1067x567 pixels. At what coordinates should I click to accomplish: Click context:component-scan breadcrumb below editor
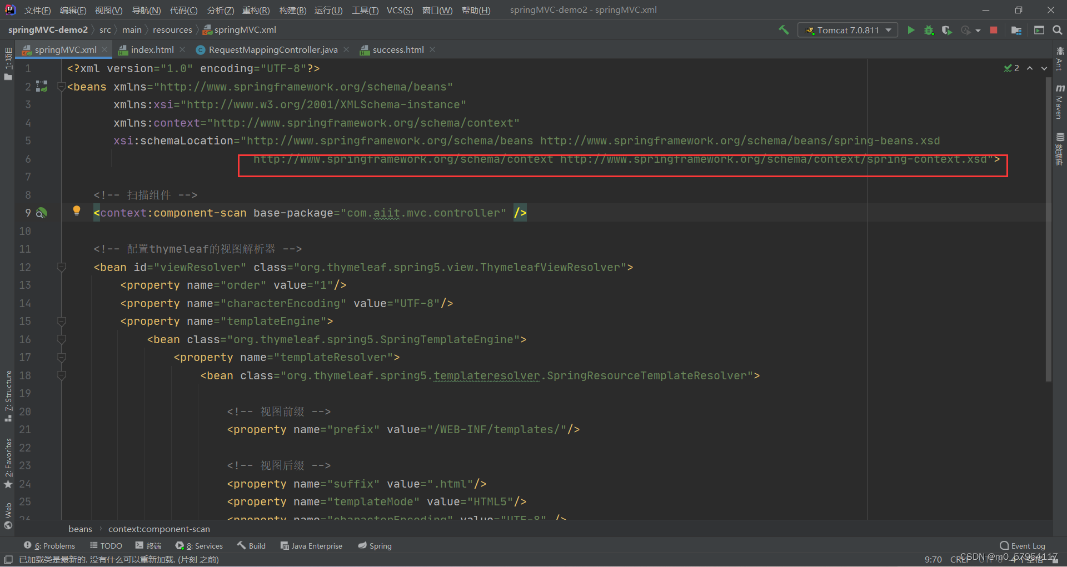[x=159, y=529]
